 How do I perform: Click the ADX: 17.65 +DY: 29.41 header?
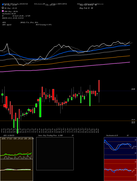click(17, 138)
